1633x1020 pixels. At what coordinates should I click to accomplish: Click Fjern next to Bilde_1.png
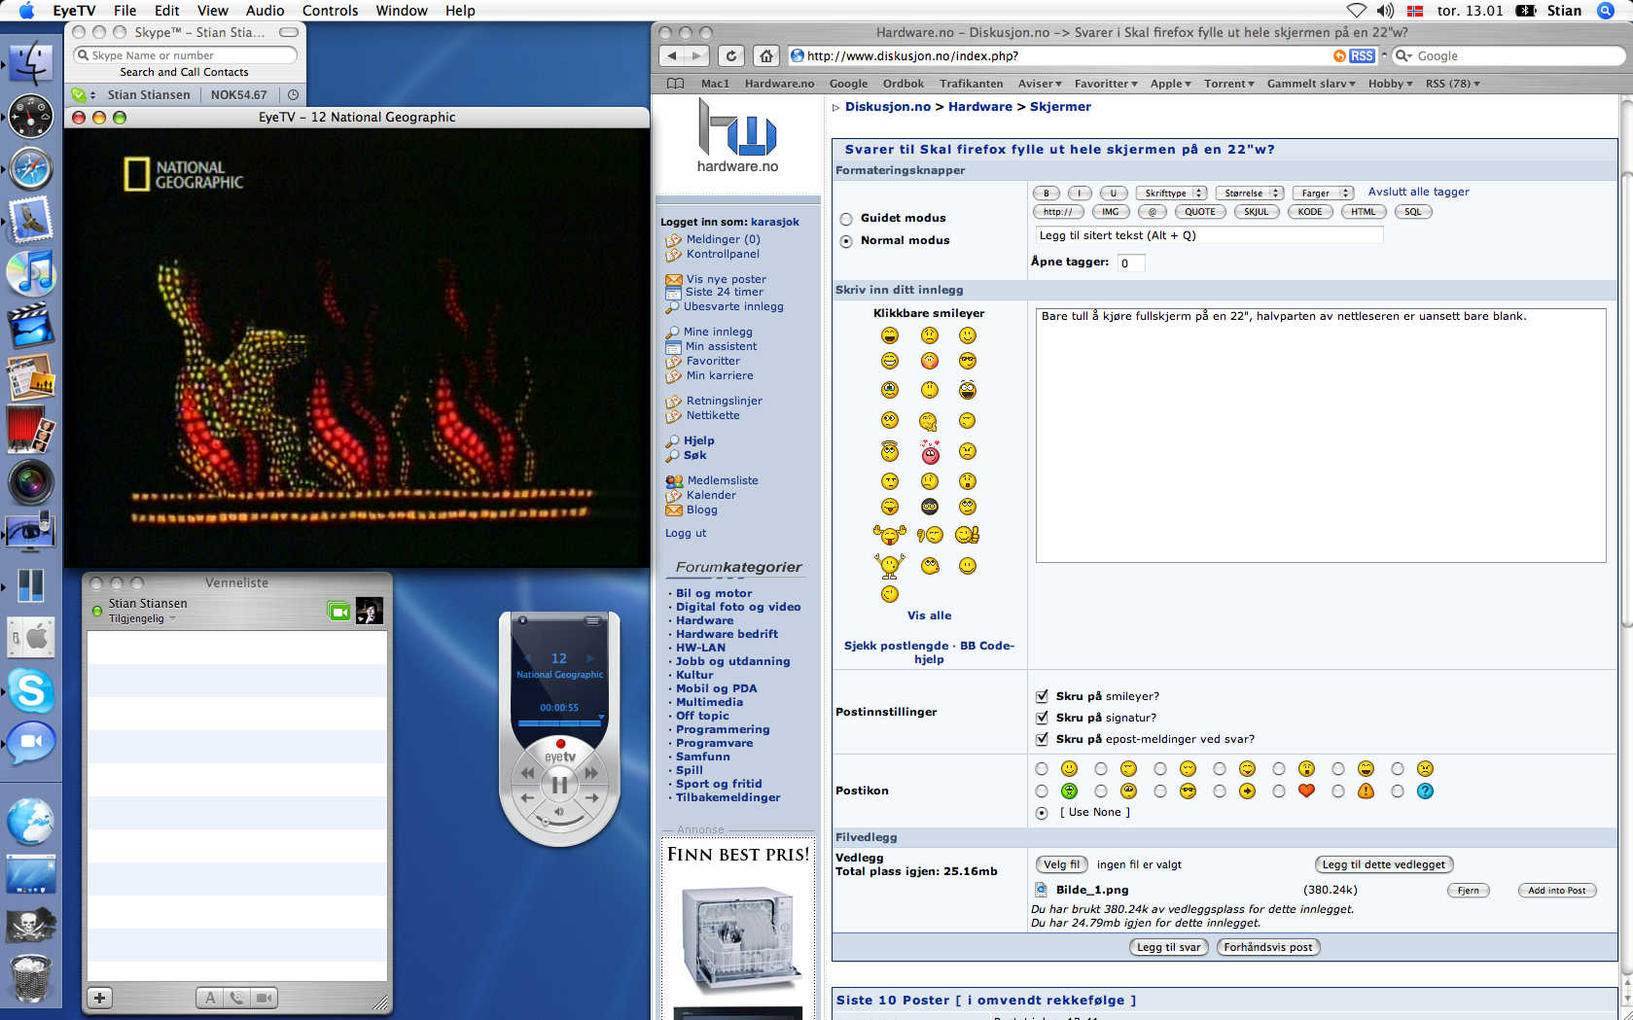coord(1468,891)
